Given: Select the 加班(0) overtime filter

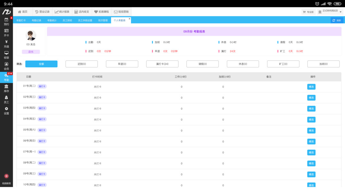Looking at the screenshot, I should 323,64.
